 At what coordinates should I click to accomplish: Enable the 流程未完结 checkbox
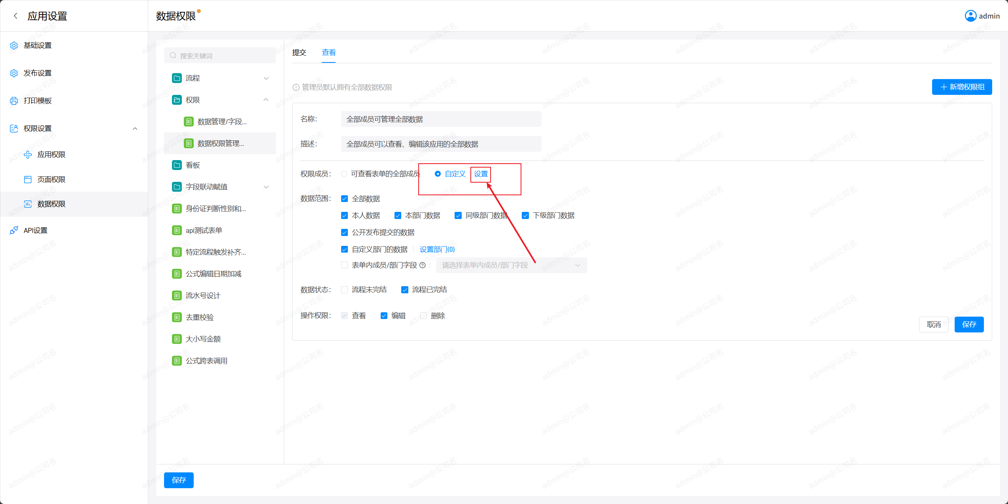tap(344, 290)
